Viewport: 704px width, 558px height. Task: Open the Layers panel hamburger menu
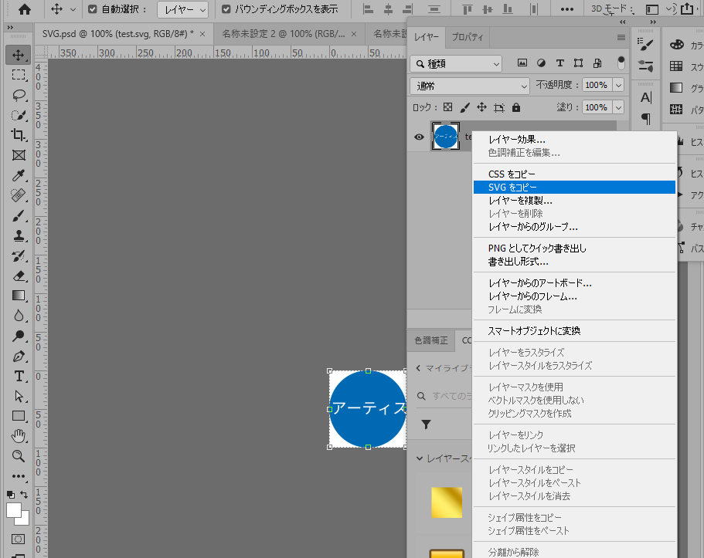click(621, 37)
